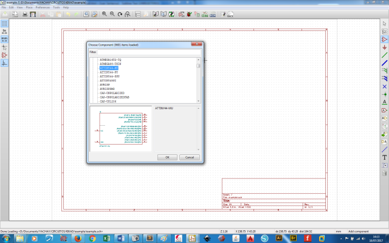This screenshot has width=389, height=243.
Task: Zoom out using the toolbar magnifier
Action: [112, 14]
